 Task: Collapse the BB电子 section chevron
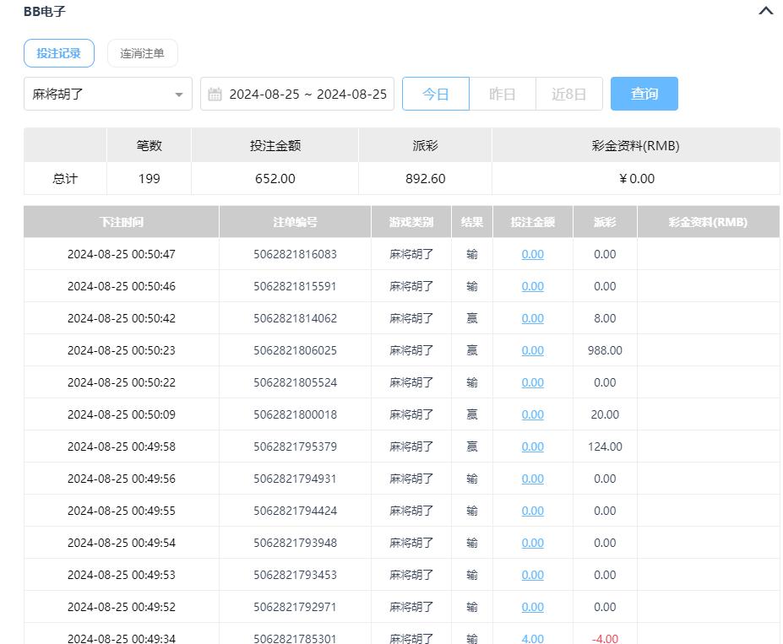point(765,12)
